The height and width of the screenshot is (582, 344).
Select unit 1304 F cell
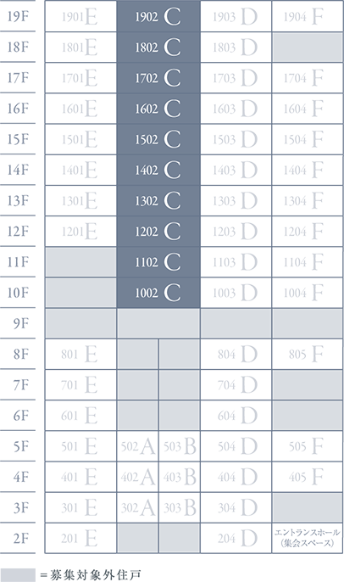pos(308,201)
